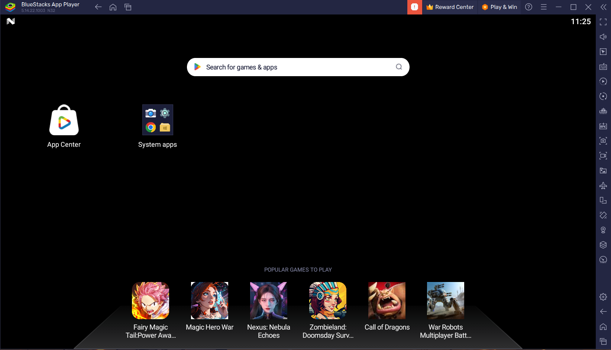
Task: Open the Media folder icon in sidebar
Action: tap(603, 171)
